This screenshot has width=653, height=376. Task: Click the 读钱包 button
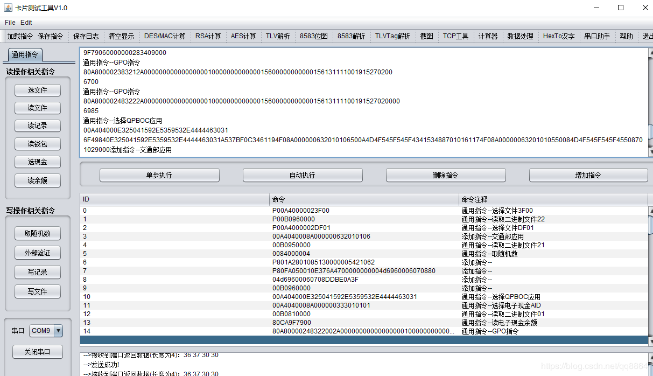click(x=37, y=144)
